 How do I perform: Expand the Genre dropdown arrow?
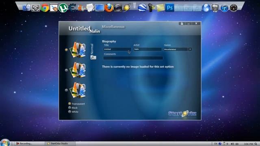[x=190, y=49]
